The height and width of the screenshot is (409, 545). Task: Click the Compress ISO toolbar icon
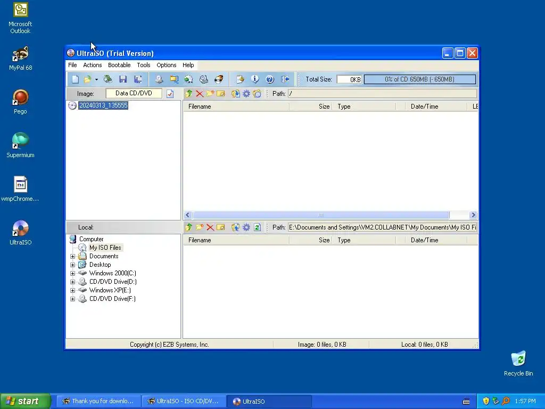pyautogui.click(x=174, y=79)
